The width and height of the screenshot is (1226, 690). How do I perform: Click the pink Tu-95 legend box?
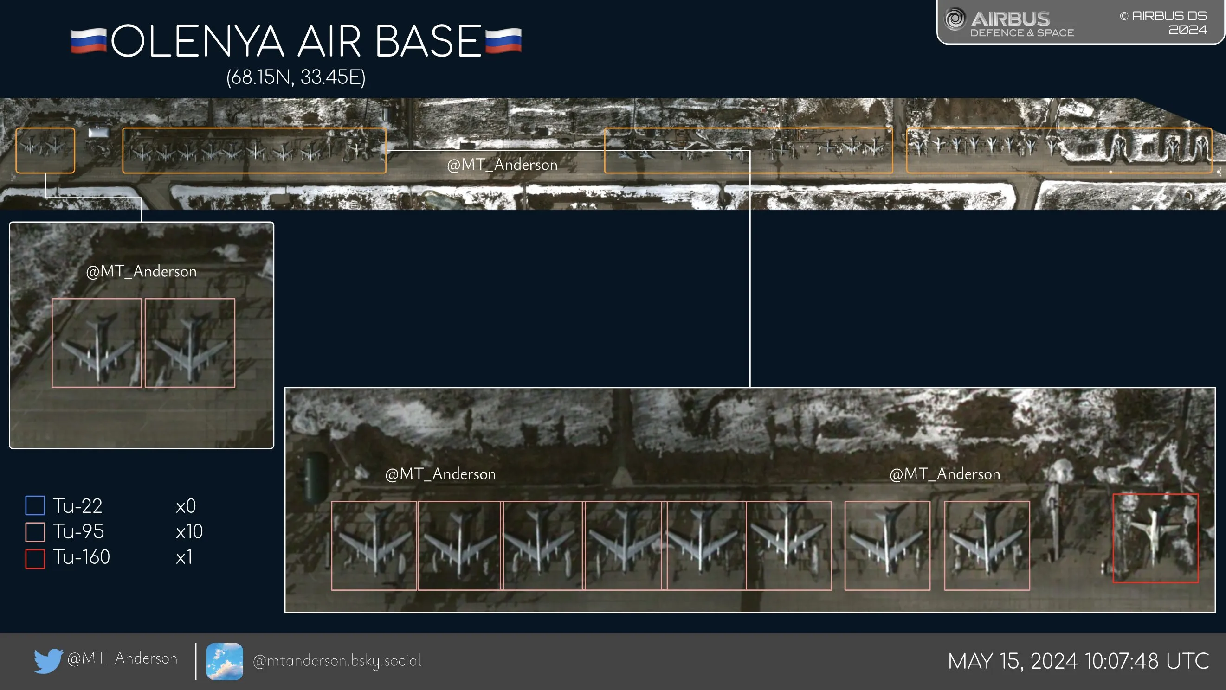click(35, 532)
